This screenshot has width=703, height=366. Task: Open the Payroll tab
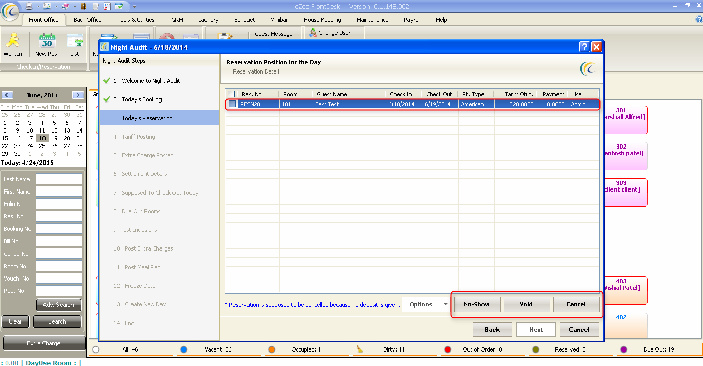pyautogui.click(x=412, y=20)
